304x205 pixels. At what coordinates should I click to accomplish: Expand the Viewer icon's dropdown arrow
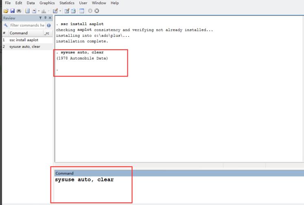coord(39,11)
